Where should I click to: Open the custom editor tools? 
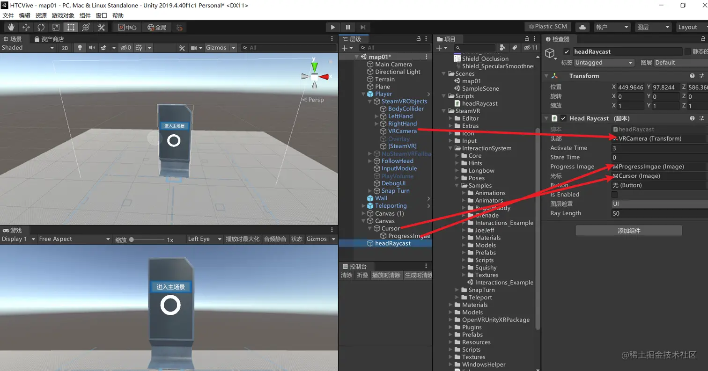(101, 27)
